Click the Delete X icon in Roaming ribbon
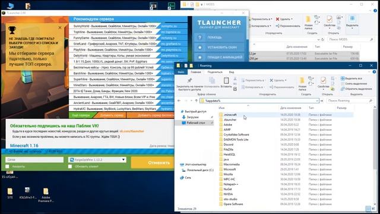The image size is (380, 214). [271, 80]
